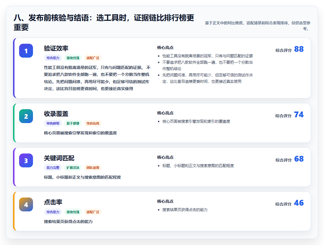This screenshot has width=324, height=245.
Task: Click the score value 88
Action: coord(299,49)
